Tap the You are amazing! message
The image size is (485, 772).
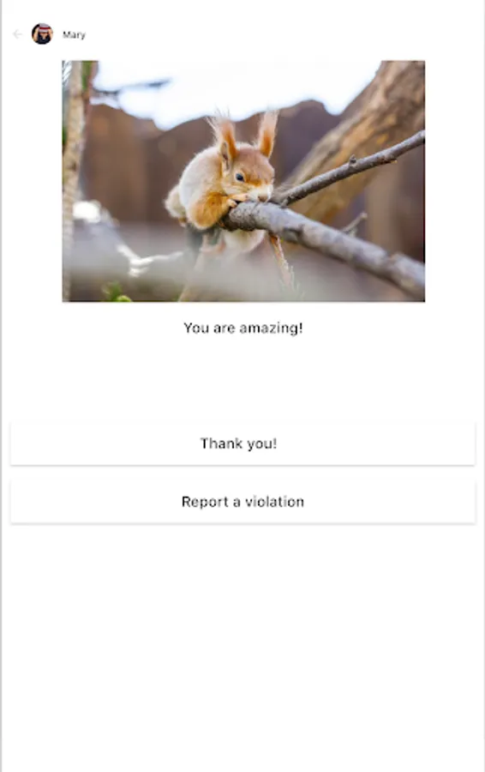pos(243,328)
